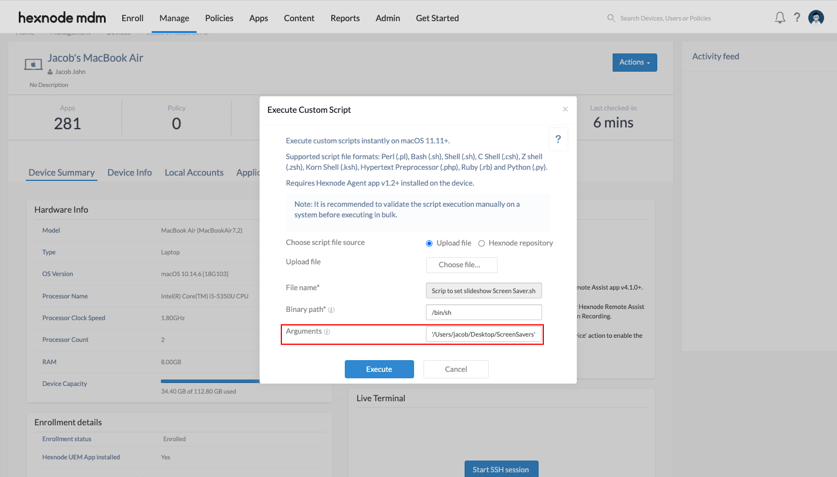This screenshot has height=477, width=837.
Task: Open the Admin menu
Action: [x=388, y=18]
